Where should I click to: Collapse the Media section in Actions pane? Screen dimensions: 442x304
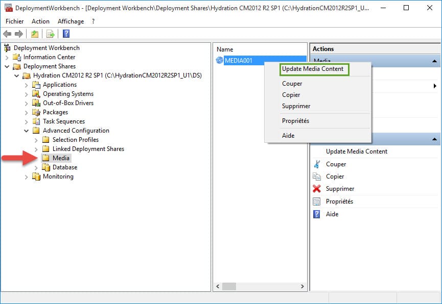click(434, 61)
